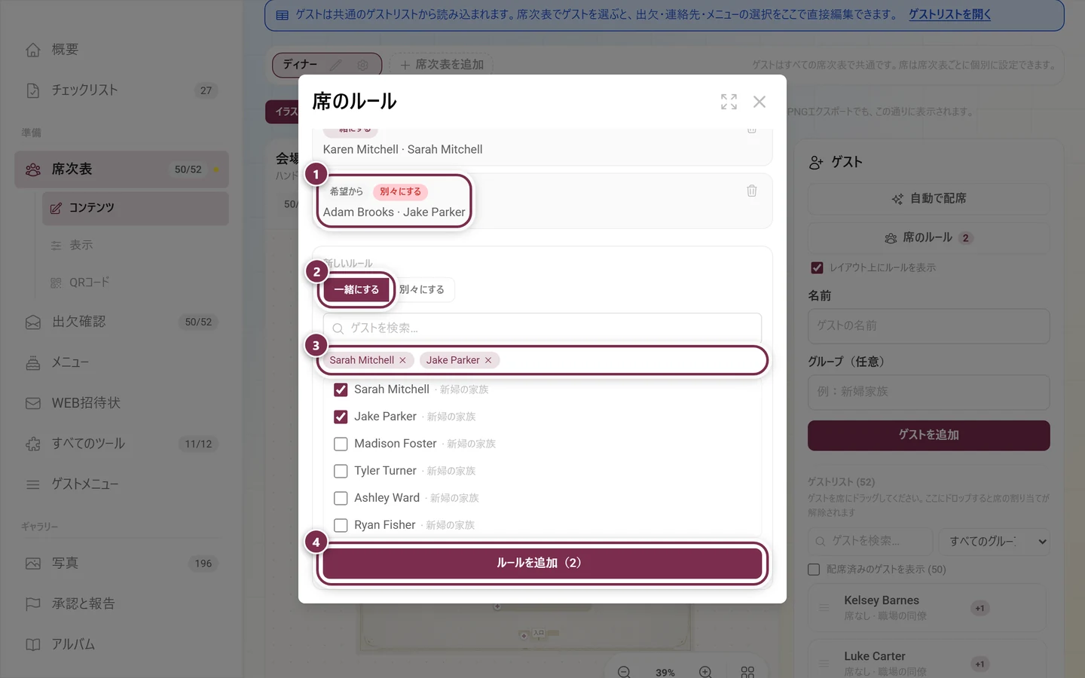1085x678 pixels.
Task: Select the 表示 sub-item
Action: 136,245
